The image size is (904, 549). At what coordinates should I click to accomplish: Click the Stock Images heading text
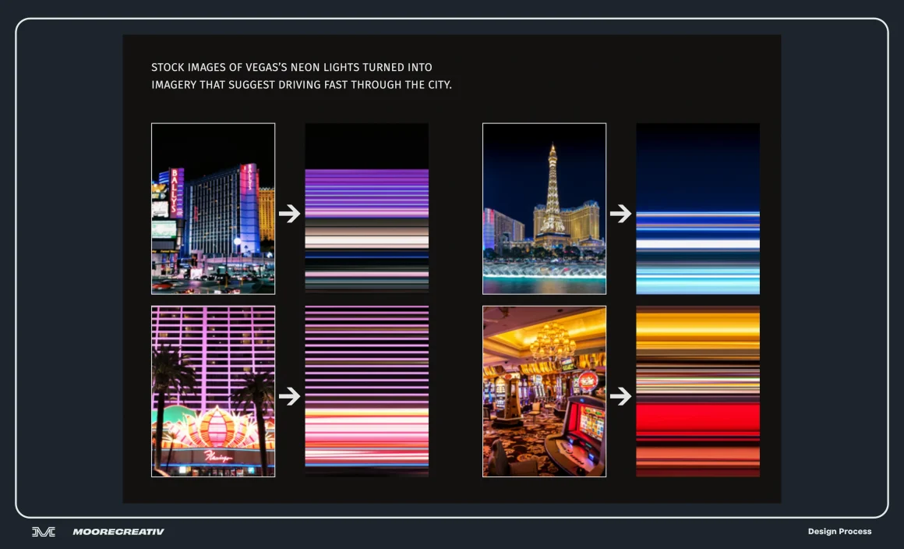(x=302, y=76)
